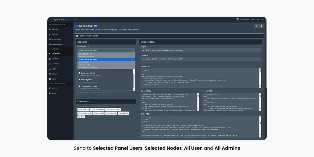Insert the {{panel.url}} placeholder
The height and width of the screenshot is (157, 314).
pos(124,113)
